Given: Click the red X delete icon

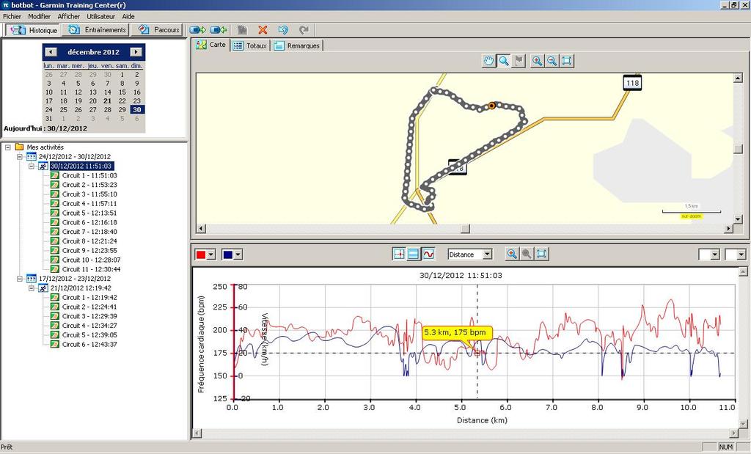Looking at the screenshot, I should pos(263,30).
